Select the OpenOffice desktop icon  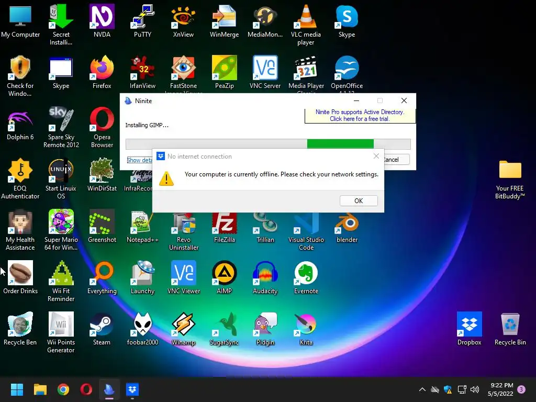(347, 72)
